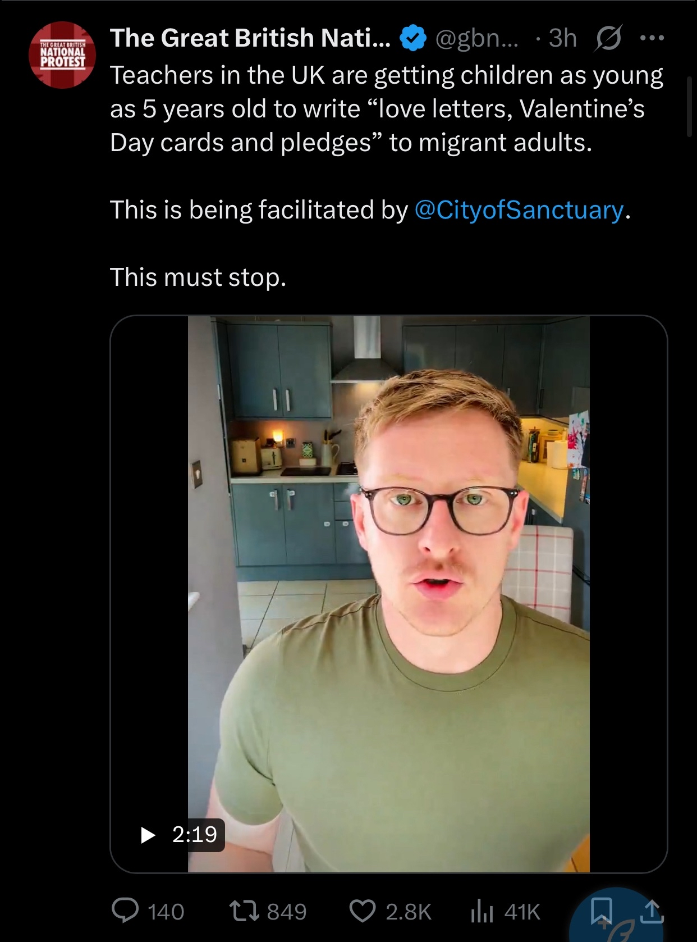Open the video thumbnail of man in kitchen
697x942 pixels.
388,594
